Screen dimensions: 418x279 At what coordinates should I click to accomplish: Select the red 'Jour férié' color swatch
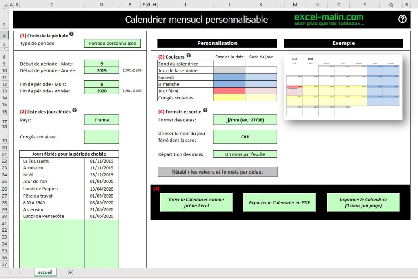coord(229,90)
